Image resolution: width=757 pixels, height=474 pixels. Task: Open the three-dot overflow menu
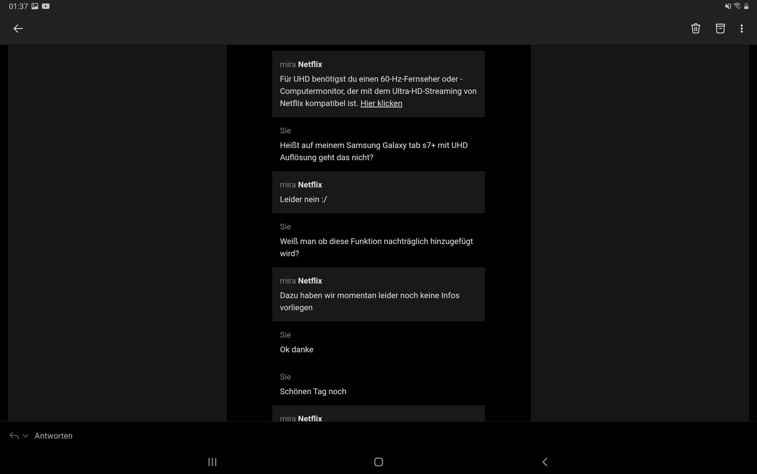tap(742, 28)
